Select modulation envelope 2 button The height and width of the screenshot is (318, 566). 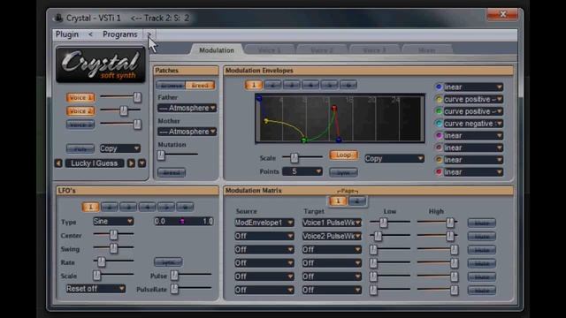(272, 85)
